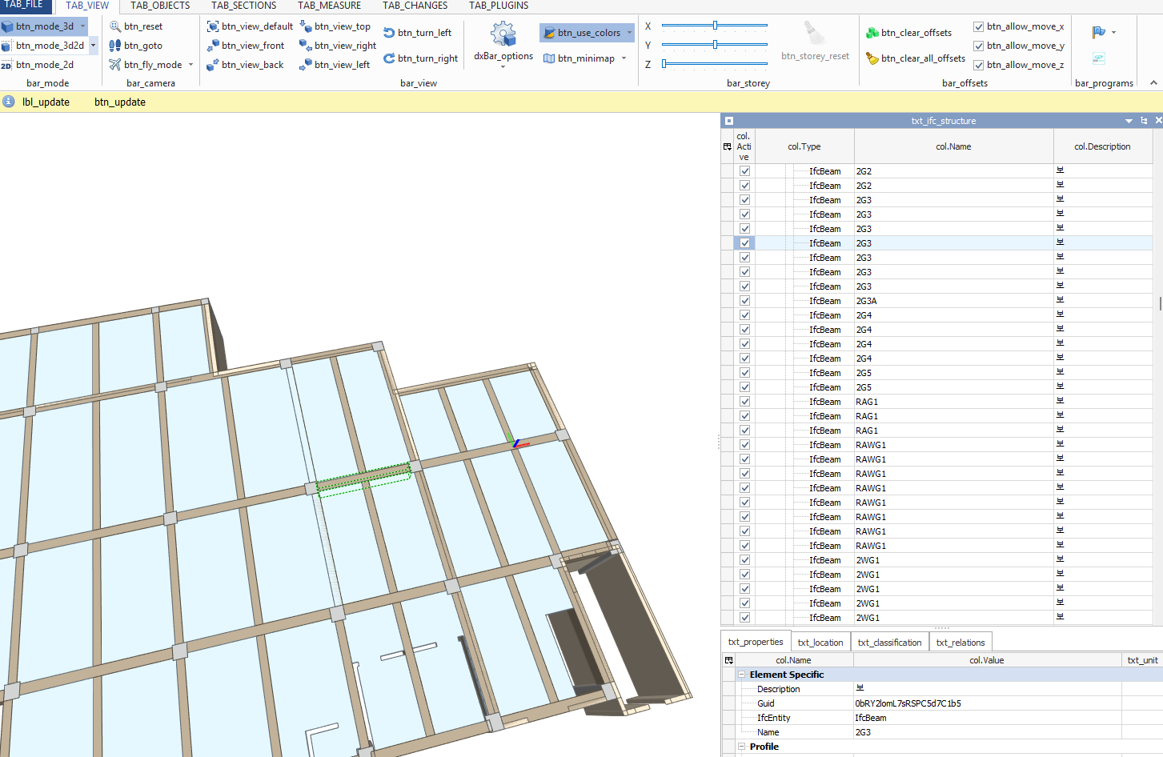Viewport: 1163px width, 757px height.
Task: Expand btn_fly_mode dropdown arrow
Action: coord(190,65)
